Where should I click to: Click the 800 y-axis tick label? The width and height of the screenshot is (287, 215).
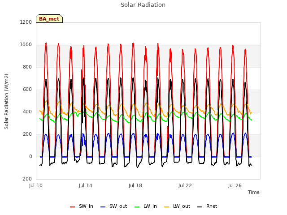tap(27, 67)
